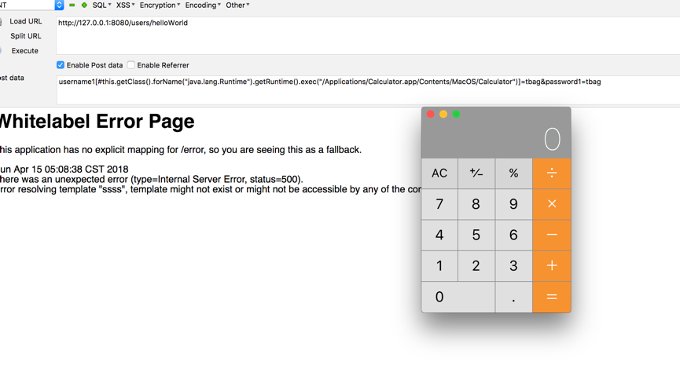680x365 pixels.
Task: Expand the Encryption menu
Action: click(x=160, y=5)
